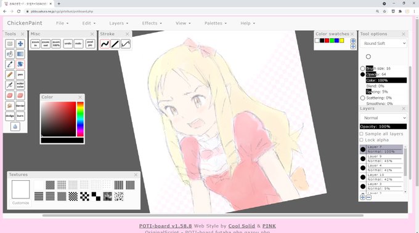Screen dimensions: 419x233
Task: Select the soft Eraser tool
Action: (20, 95)
